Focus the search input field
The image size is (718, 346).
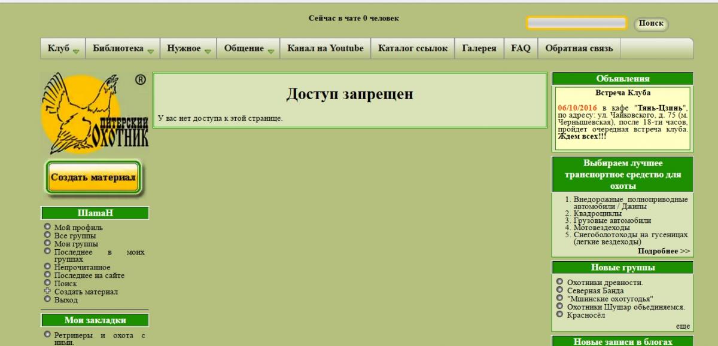[x=577, y=23]
